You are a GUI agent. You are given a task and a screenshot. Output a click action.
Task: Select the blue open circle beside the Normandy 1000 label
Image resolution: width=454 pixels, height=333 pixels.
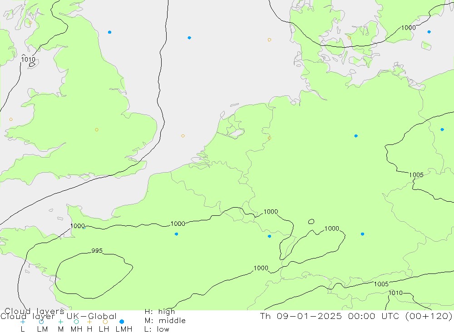click(84, 228)
